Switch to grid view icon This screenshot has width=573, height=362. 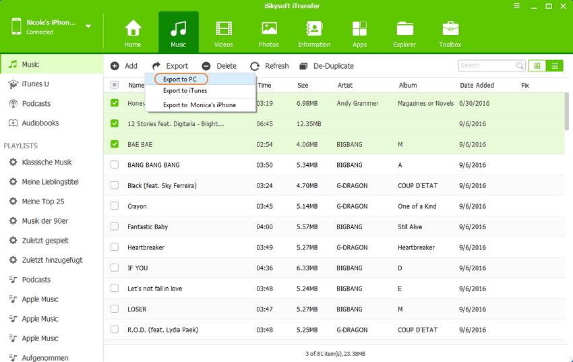(537, 65)
